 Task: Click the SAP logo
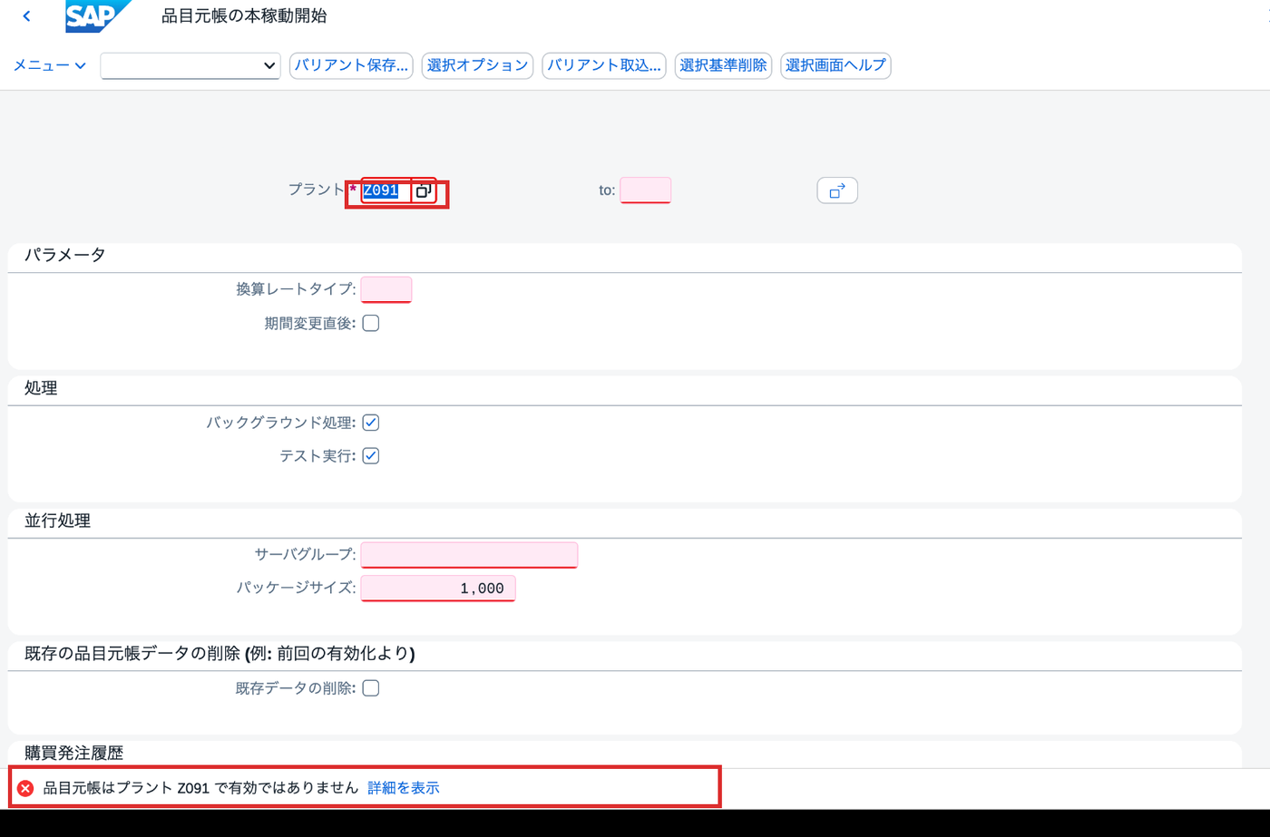(x=98, y=16)
